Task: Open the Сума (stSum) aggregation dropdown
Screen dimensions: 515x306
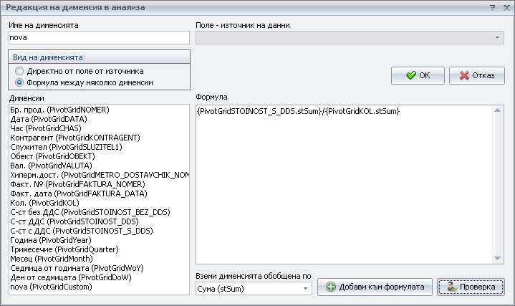Action: coord(305,289)
